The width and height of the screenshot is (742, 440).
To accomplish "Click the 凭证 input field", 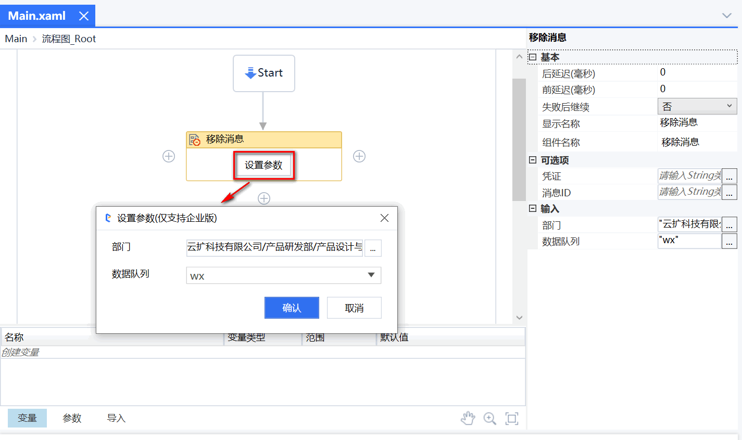I will 689,176.
